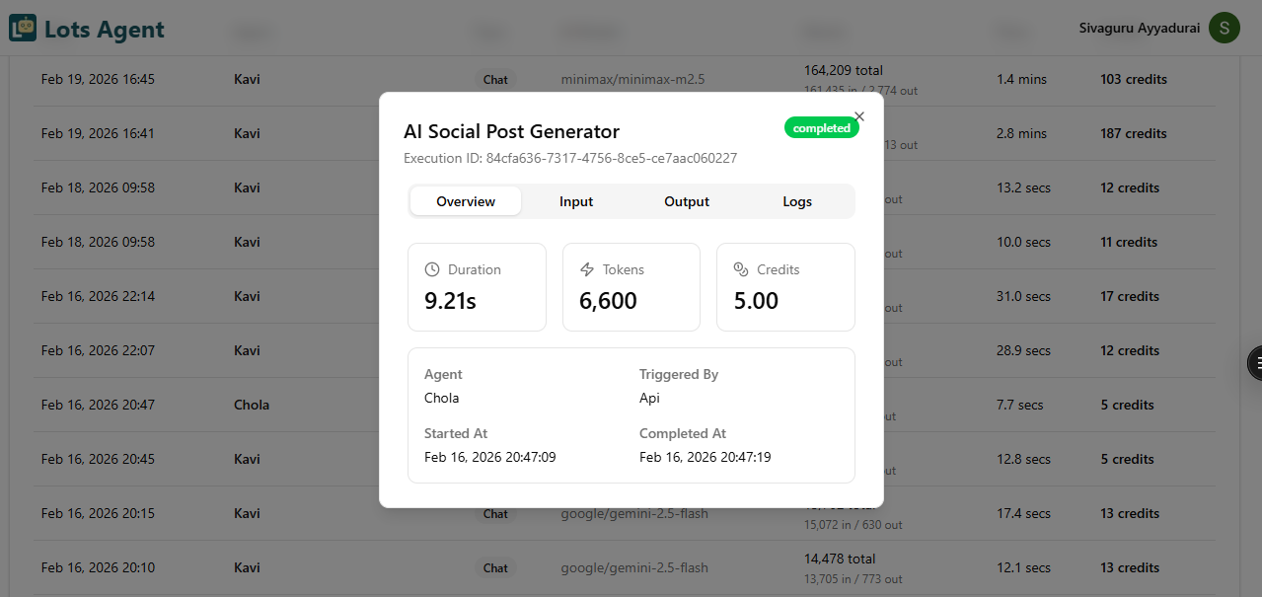Click the clock icon beside Duration
The image size is (1262, 597).
coord(432,269)
